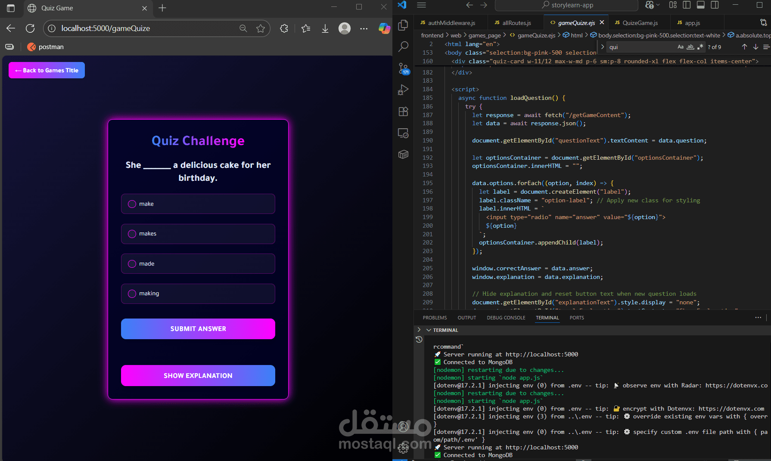Select the 'make' answer option
The width and height of the screenshot is (771, 461).
198,204
